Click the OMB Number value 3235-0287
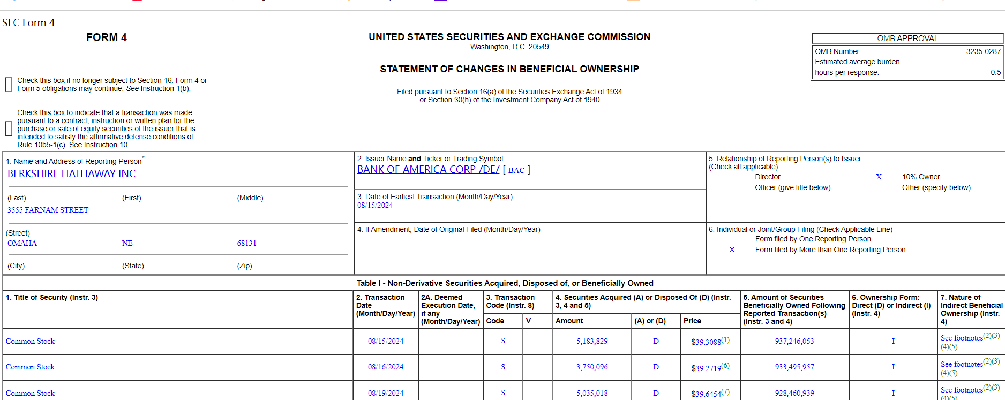 tap(983, 51)
